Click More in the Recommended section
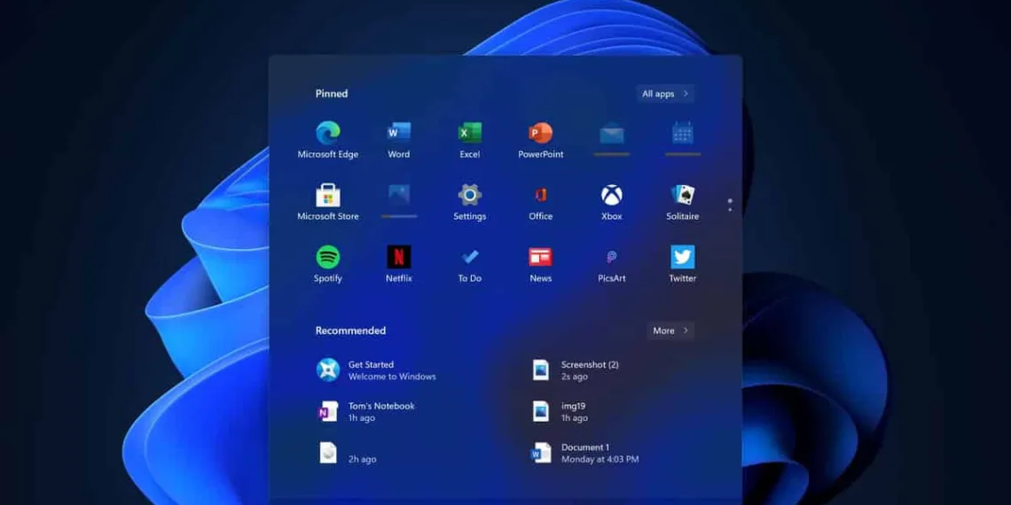This screenshot has height=505, width=1011. [x=670, y=330]
